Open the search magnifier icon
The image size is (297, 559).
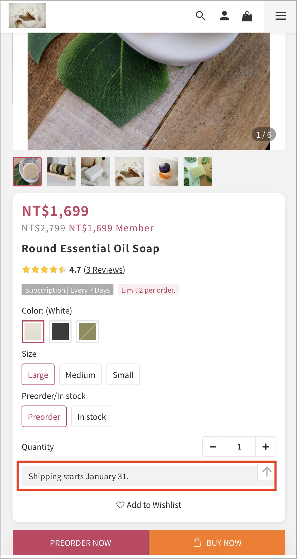tap(201, 16)
